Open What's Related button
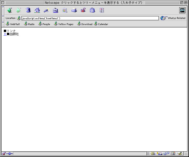Image resolution: width=189 pixels, height=157 pixels. click(173, 18)
